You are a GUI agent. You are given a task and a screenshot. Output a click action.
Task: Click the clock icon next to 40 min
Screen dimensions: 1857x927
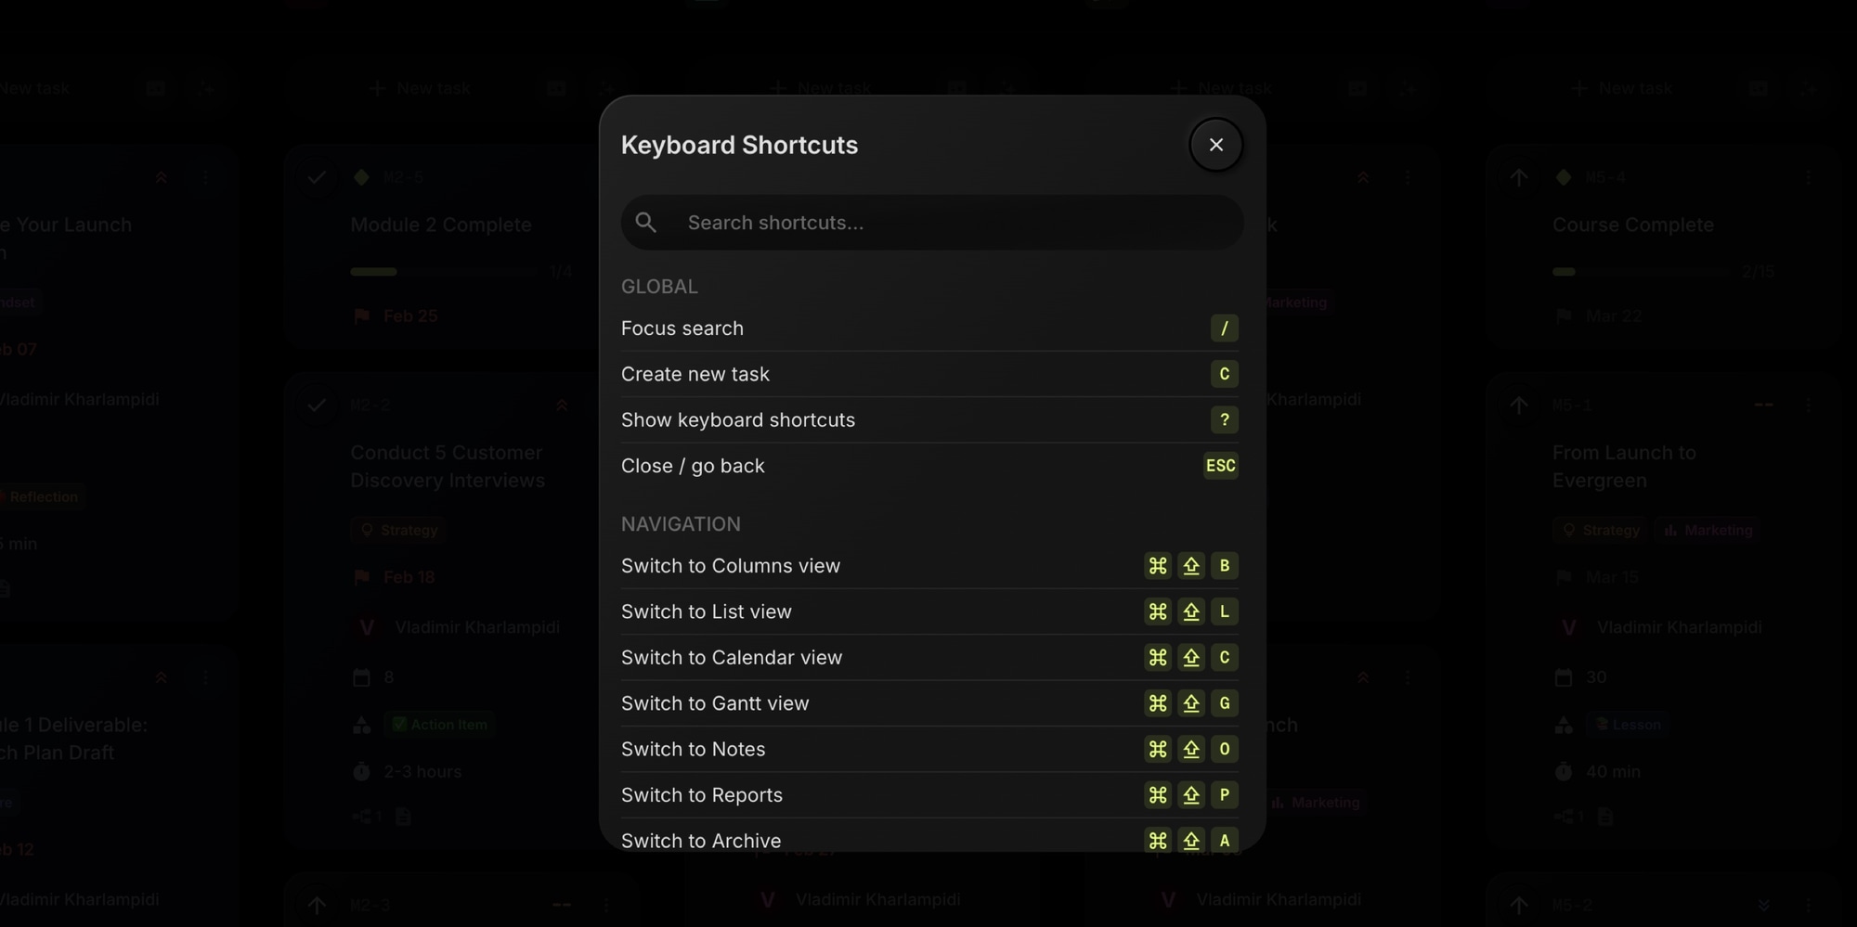coord(1564,771)
